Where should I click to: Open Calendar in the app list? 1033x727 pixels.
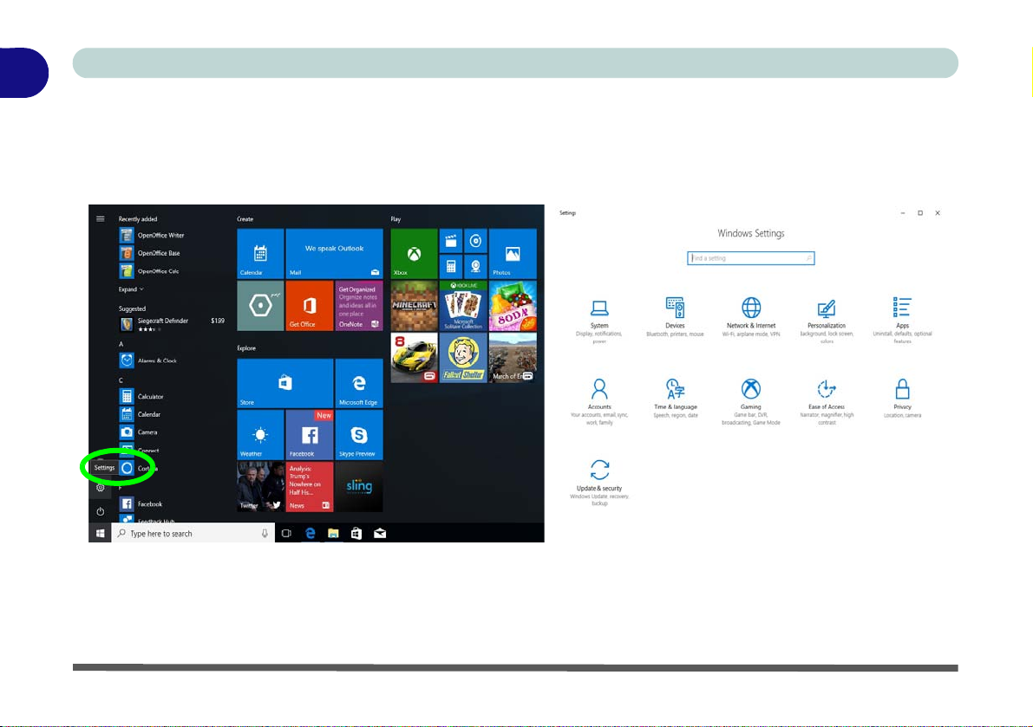point(141,414)
